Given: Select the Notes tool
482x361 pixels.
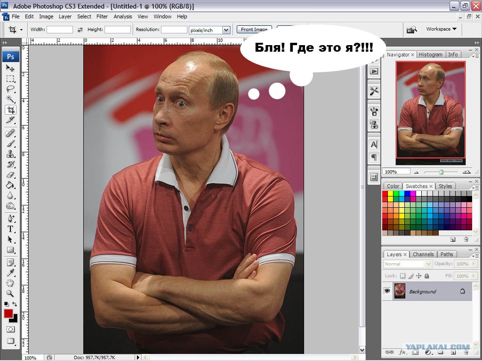Looking at the screenshot, I should click(10, 262).
